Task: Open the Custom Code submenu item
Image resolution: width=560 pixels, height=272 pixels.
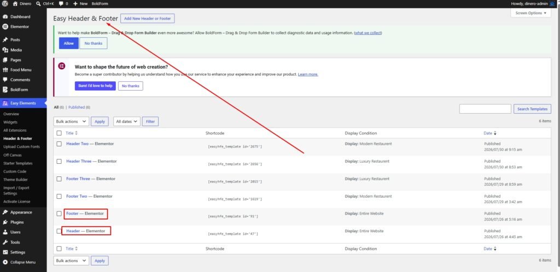Action: point(15,172)
